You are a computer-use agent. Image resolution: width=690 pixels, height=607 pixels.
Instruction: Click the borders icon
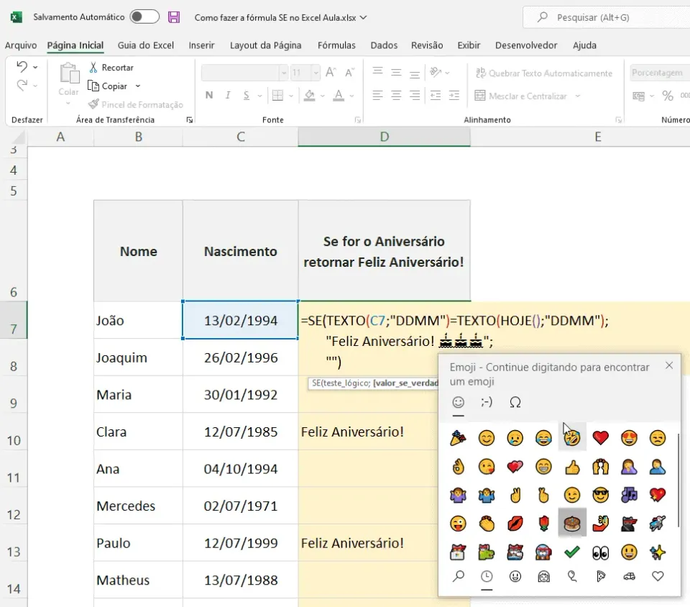[277, 96]
